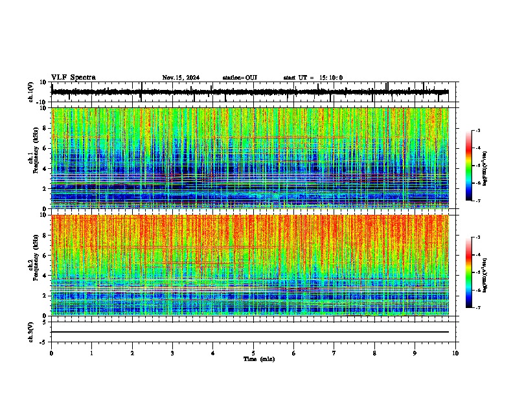Click inside the ch.1 spectrogram panel

pos(250,158)
